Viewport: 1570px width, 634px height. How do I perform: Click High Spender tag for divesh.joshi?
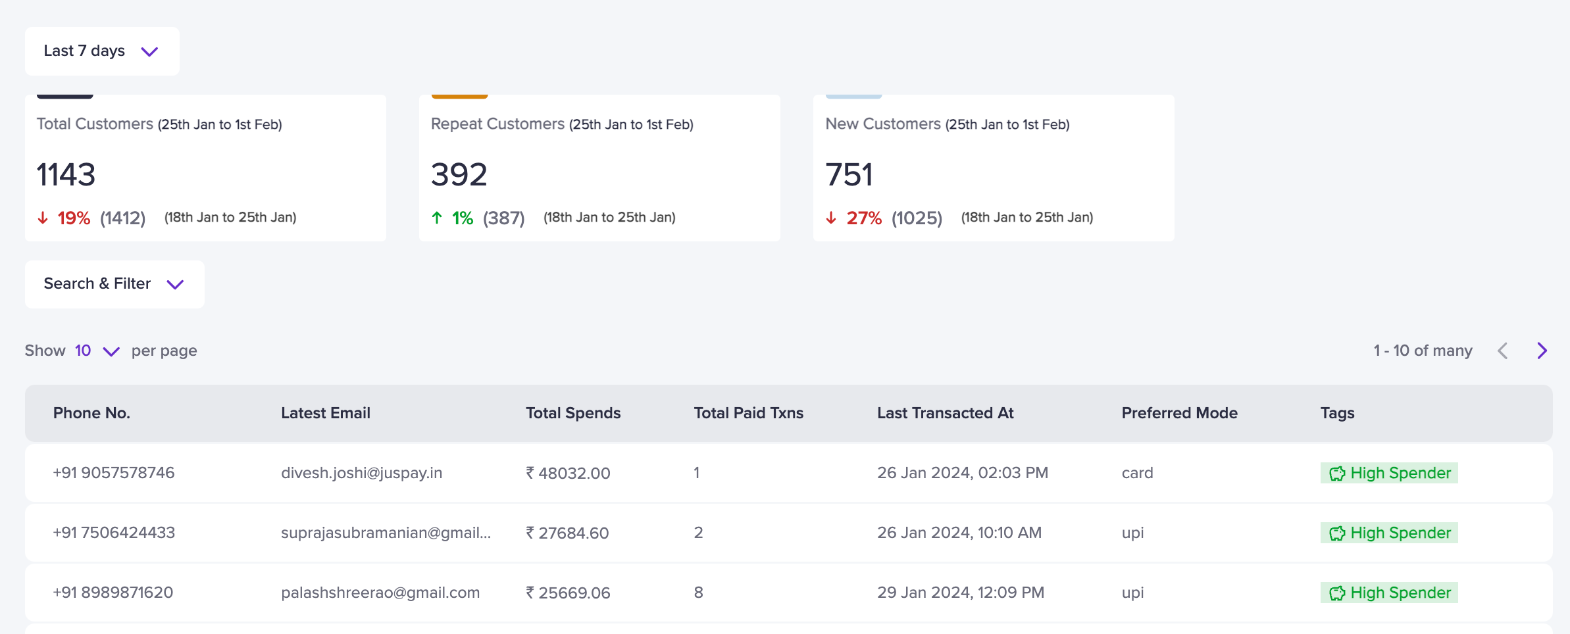tap(1389, 473)
